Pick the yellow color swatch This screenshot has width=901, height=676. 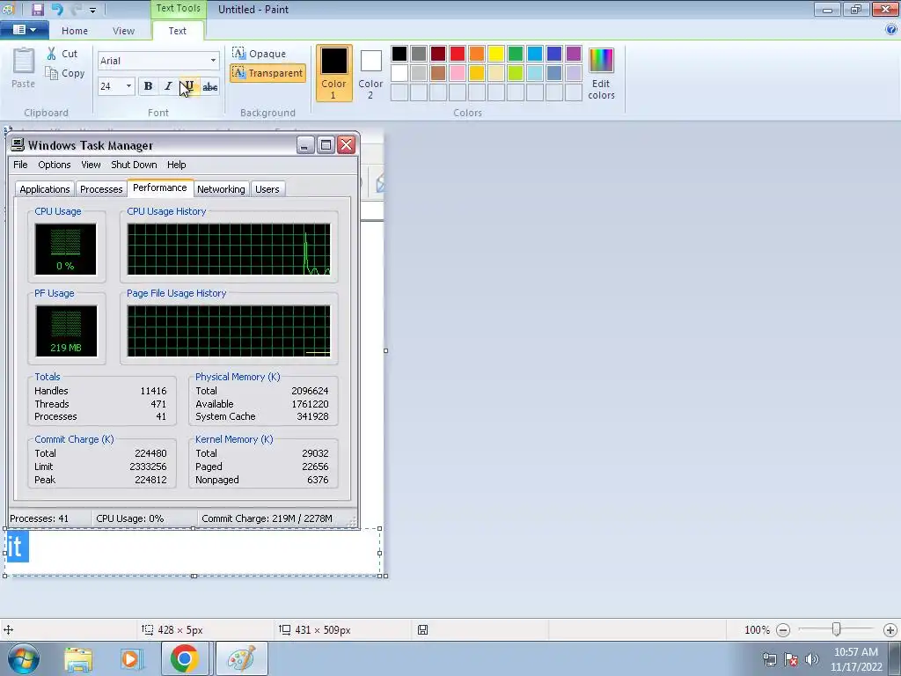[x=496, y=54]
